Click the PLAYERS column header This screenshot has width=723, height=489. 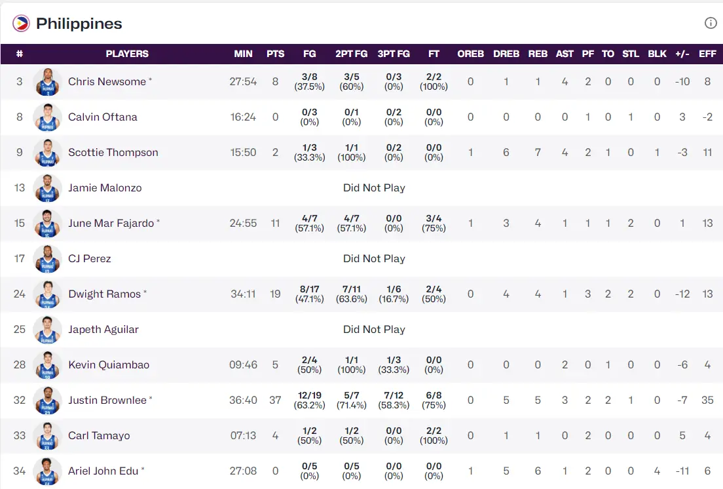127,54
